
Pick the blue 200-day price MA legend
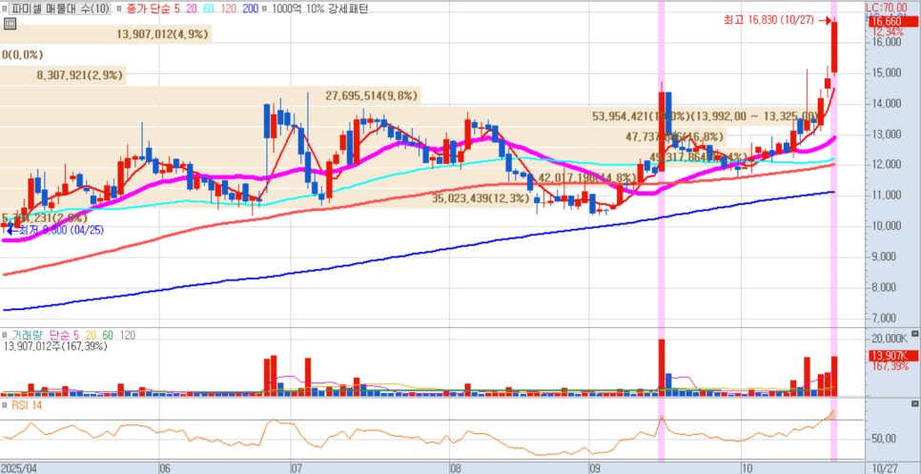[x=250, y=9]
